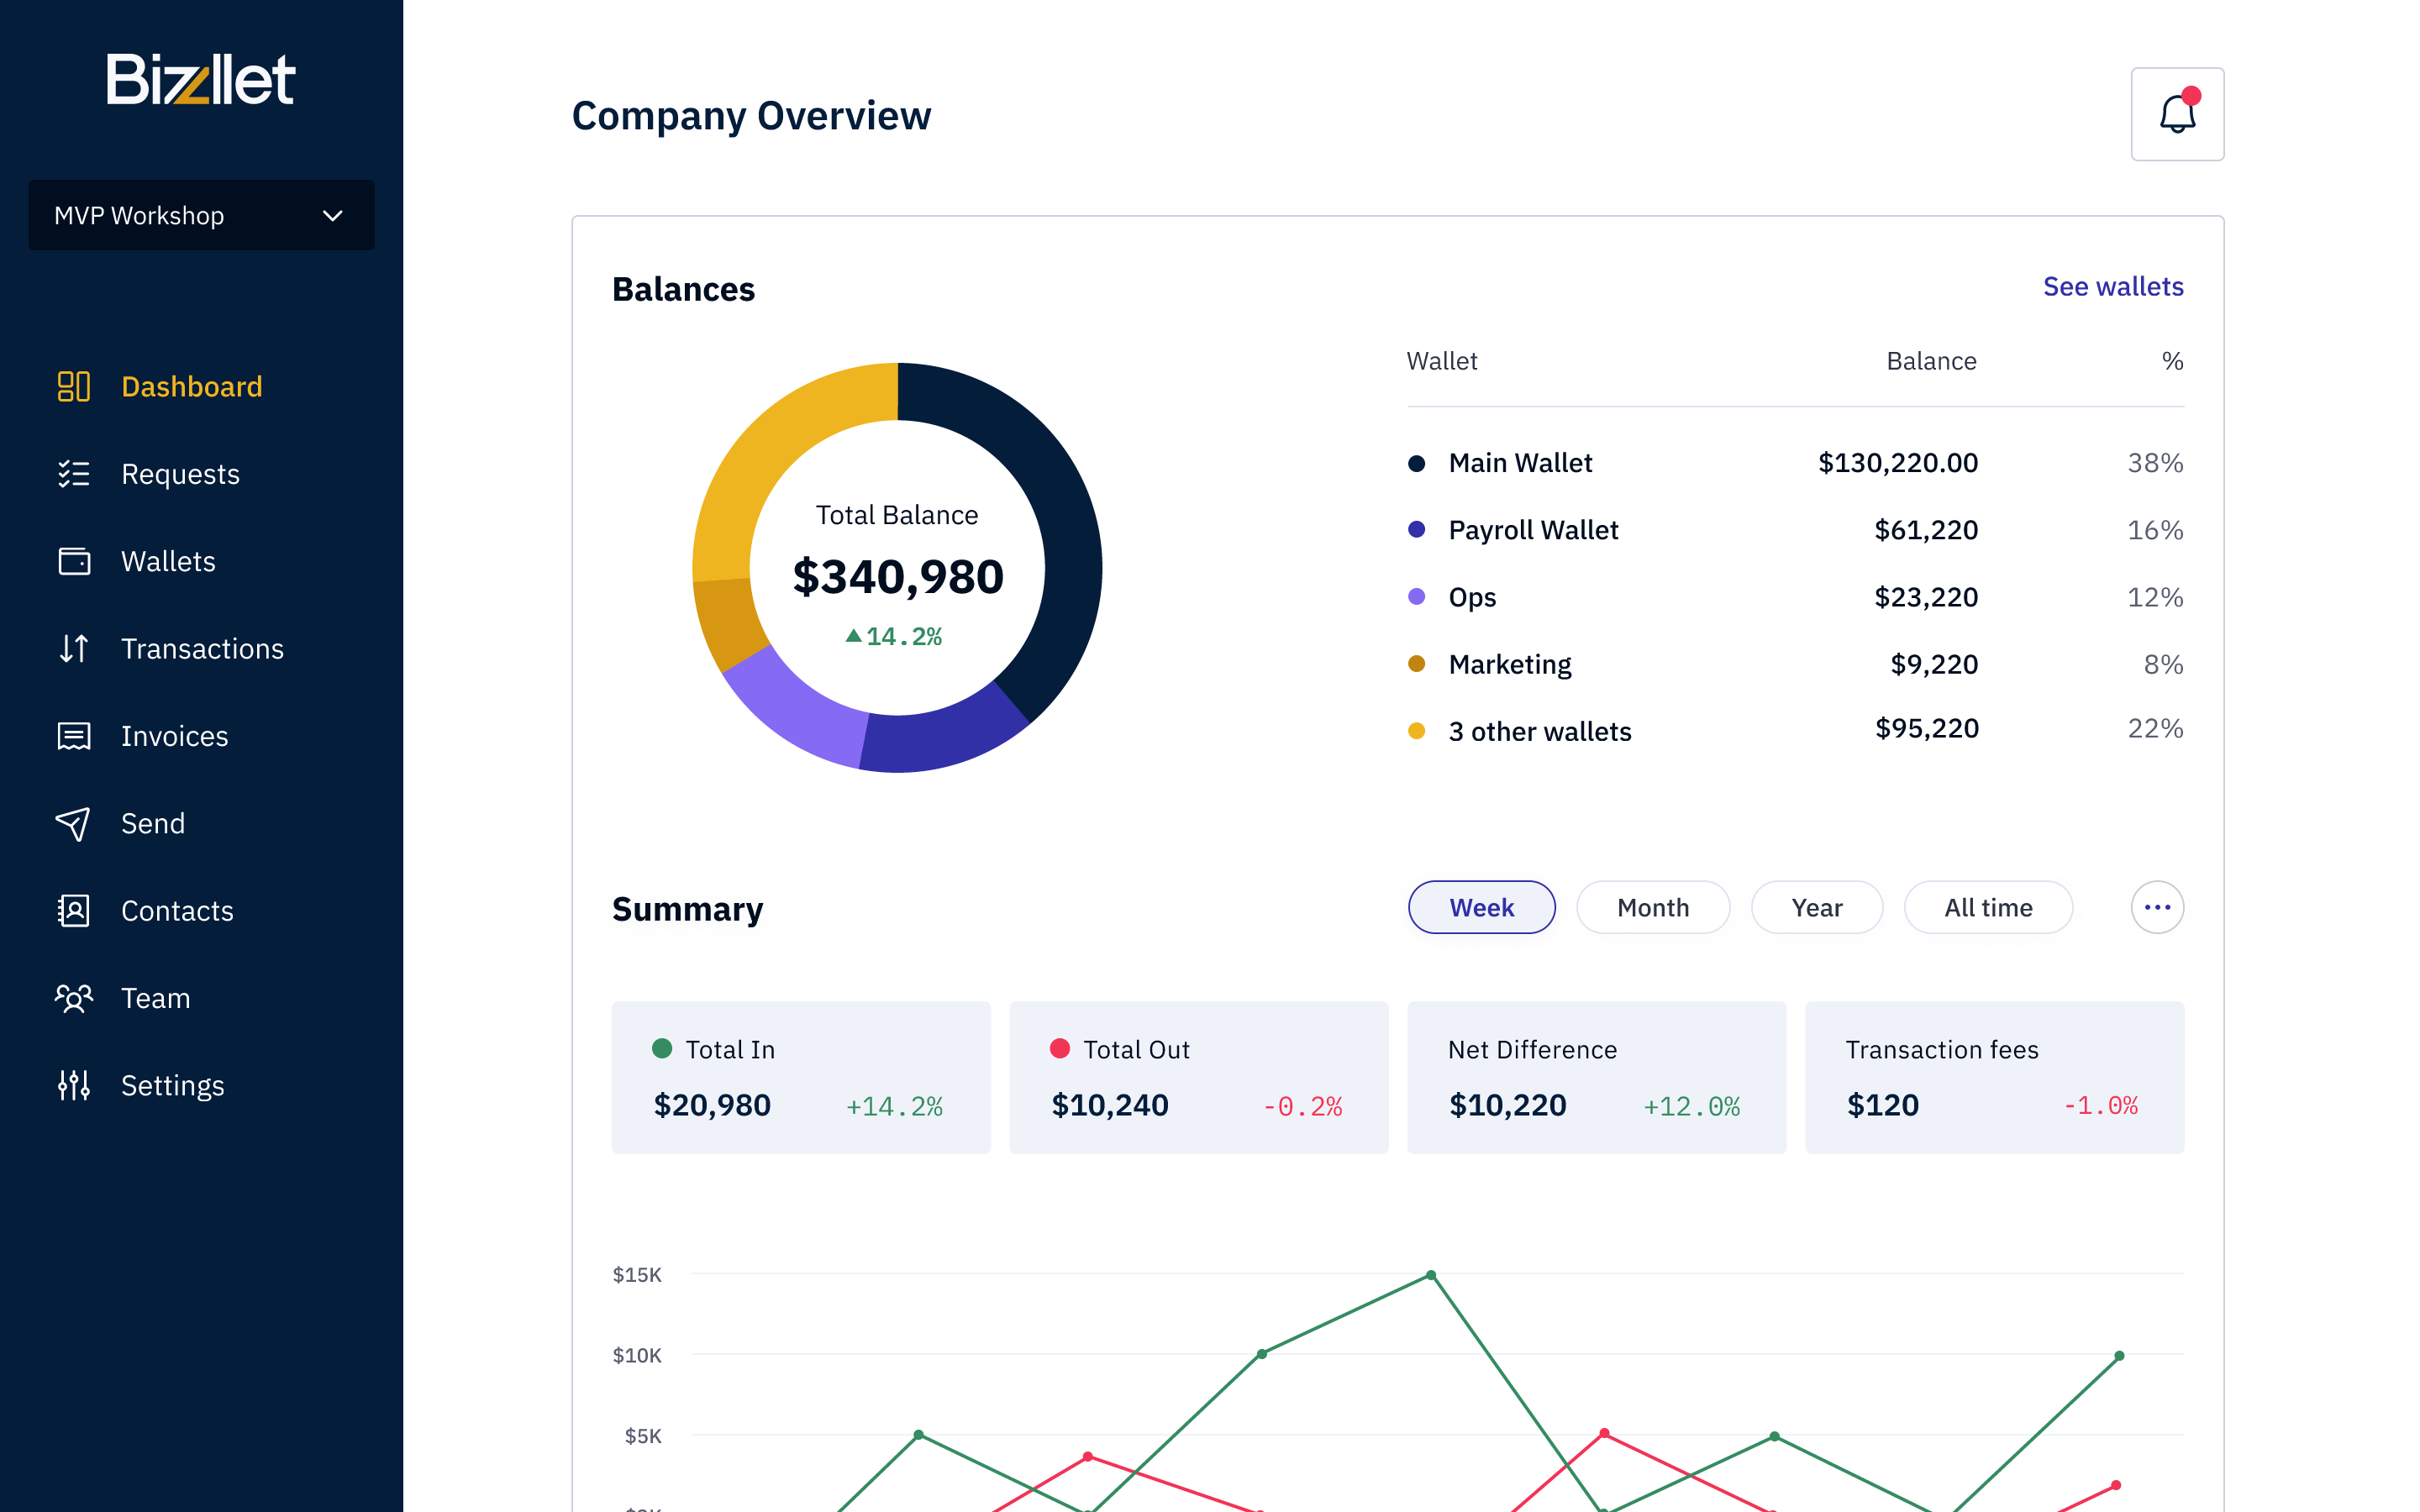Select the Payroll Wallet row name
2420x1512 pixels.
point(1533,530)
